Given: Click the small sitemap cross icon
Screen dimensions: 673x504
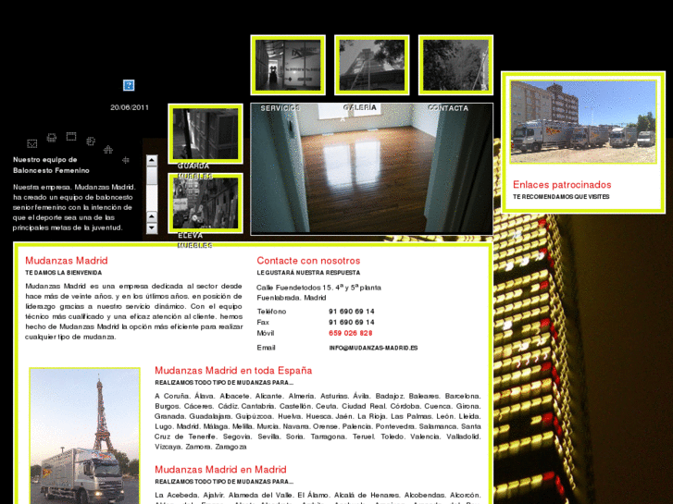Looking at the screenshot, I should [x=126, y=160].
